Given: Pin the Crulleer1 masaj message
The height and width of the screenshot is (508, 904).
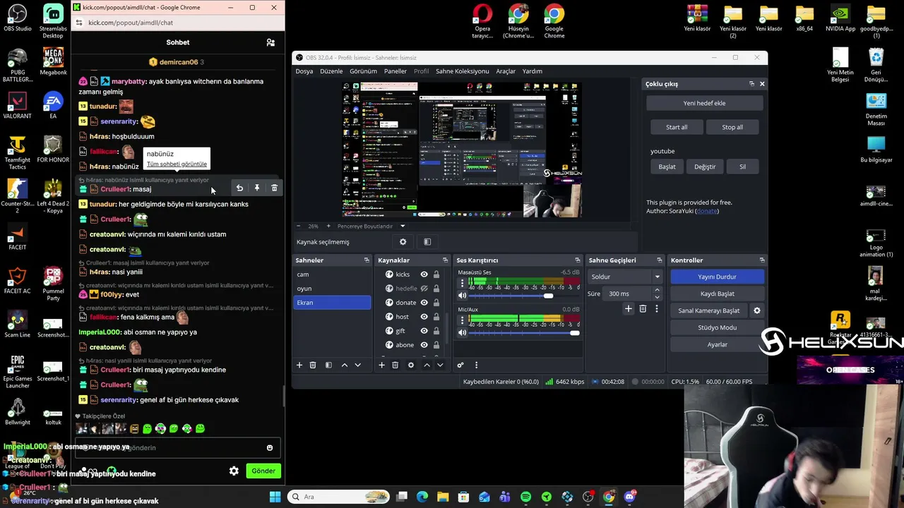Looking at the screenshot, I should pyautogui.click(x=257, y=188).
